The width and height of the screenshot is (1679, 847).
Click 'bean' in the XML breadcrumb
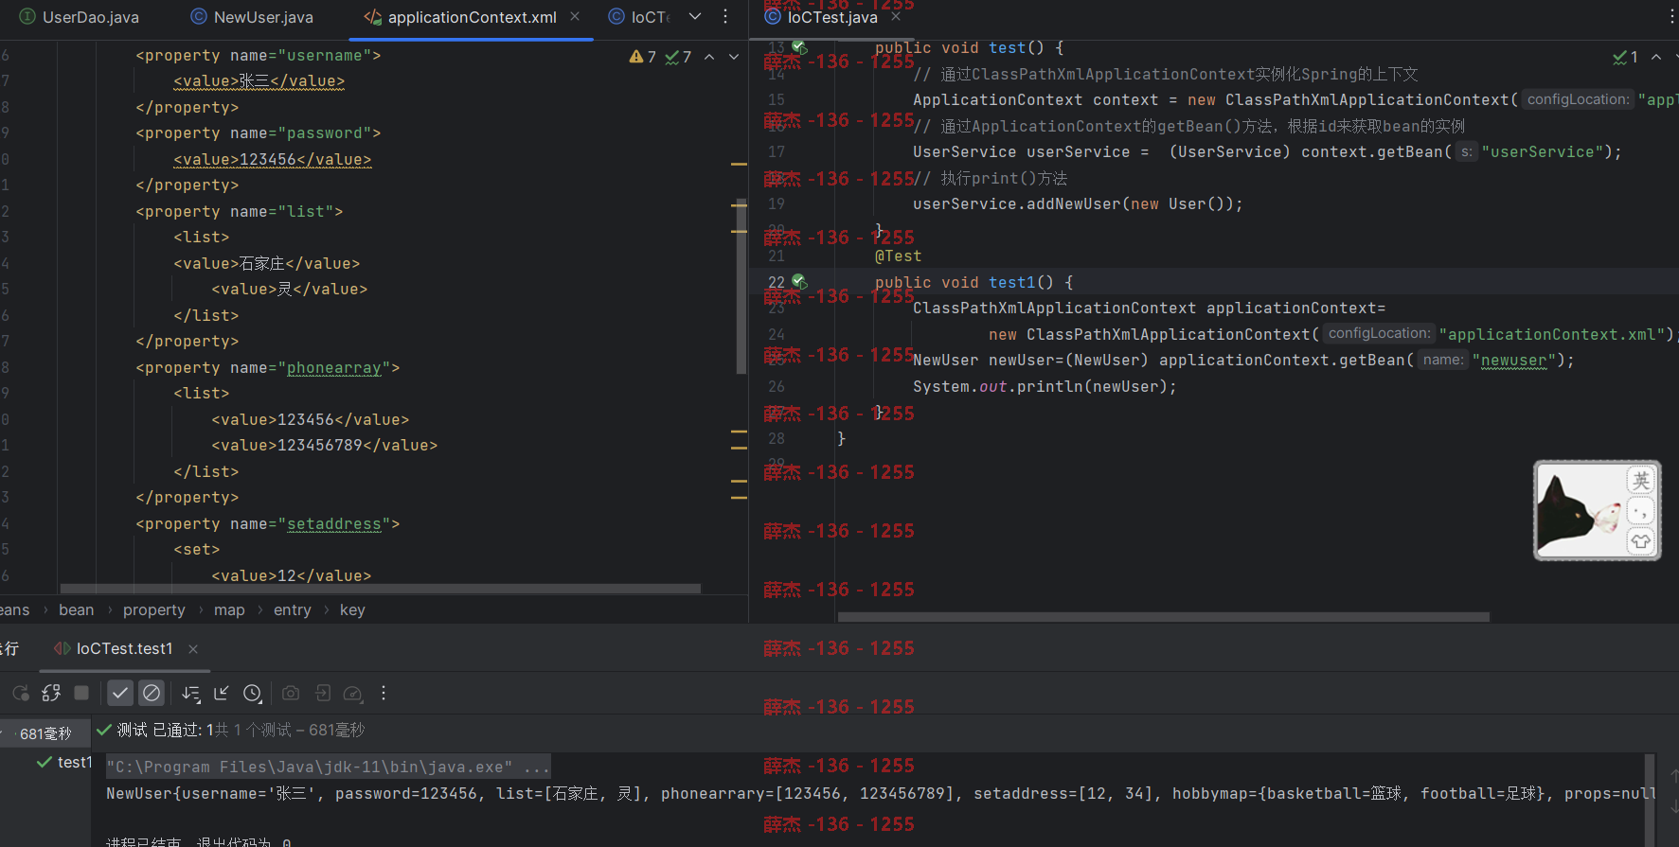[77, 610]
